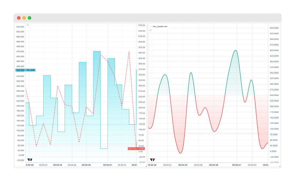Click the 345.000 price label on left axis
The height and width of the screenshot is (182, 295).
pos(20,70)
